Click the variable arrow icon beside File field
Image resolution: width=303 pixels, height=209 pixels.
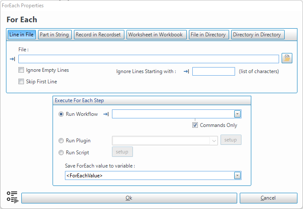coord(12,59)
